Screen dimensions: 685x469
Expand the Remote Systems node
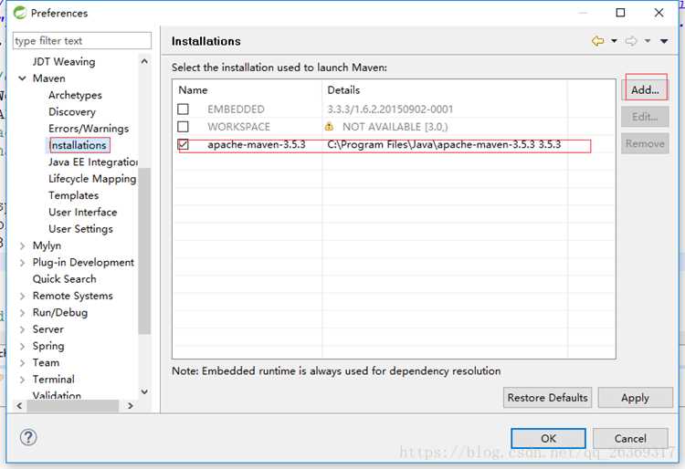tap(22, 296)
